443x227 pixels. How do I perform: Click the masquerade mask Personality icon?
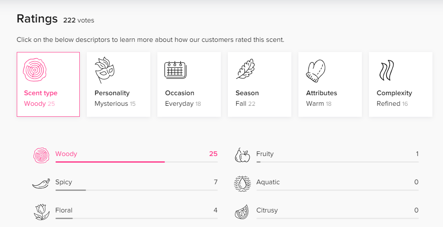(x=104, y=70)
